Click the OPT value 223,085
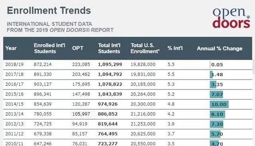The image size is (255, 146). tap(81, 64)
